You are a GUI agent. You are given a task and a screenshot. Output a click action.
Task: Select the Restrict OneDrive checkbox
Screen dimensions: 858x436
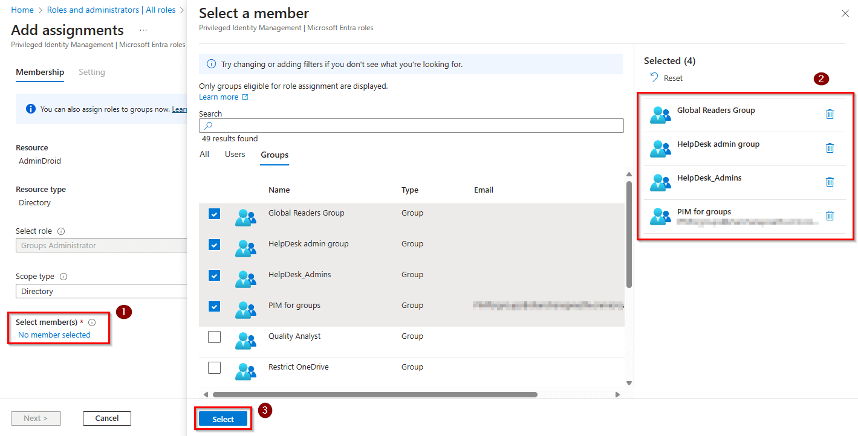214,367
